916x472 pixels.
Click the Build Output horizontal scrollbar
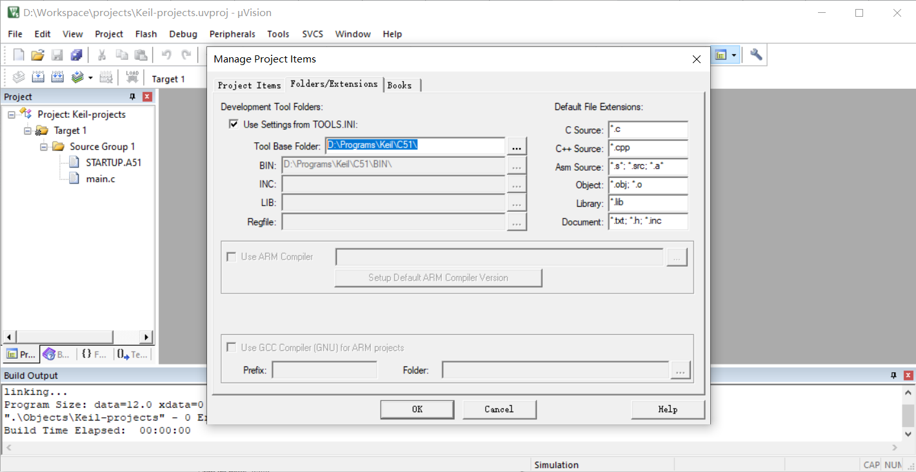click(451, 448)
